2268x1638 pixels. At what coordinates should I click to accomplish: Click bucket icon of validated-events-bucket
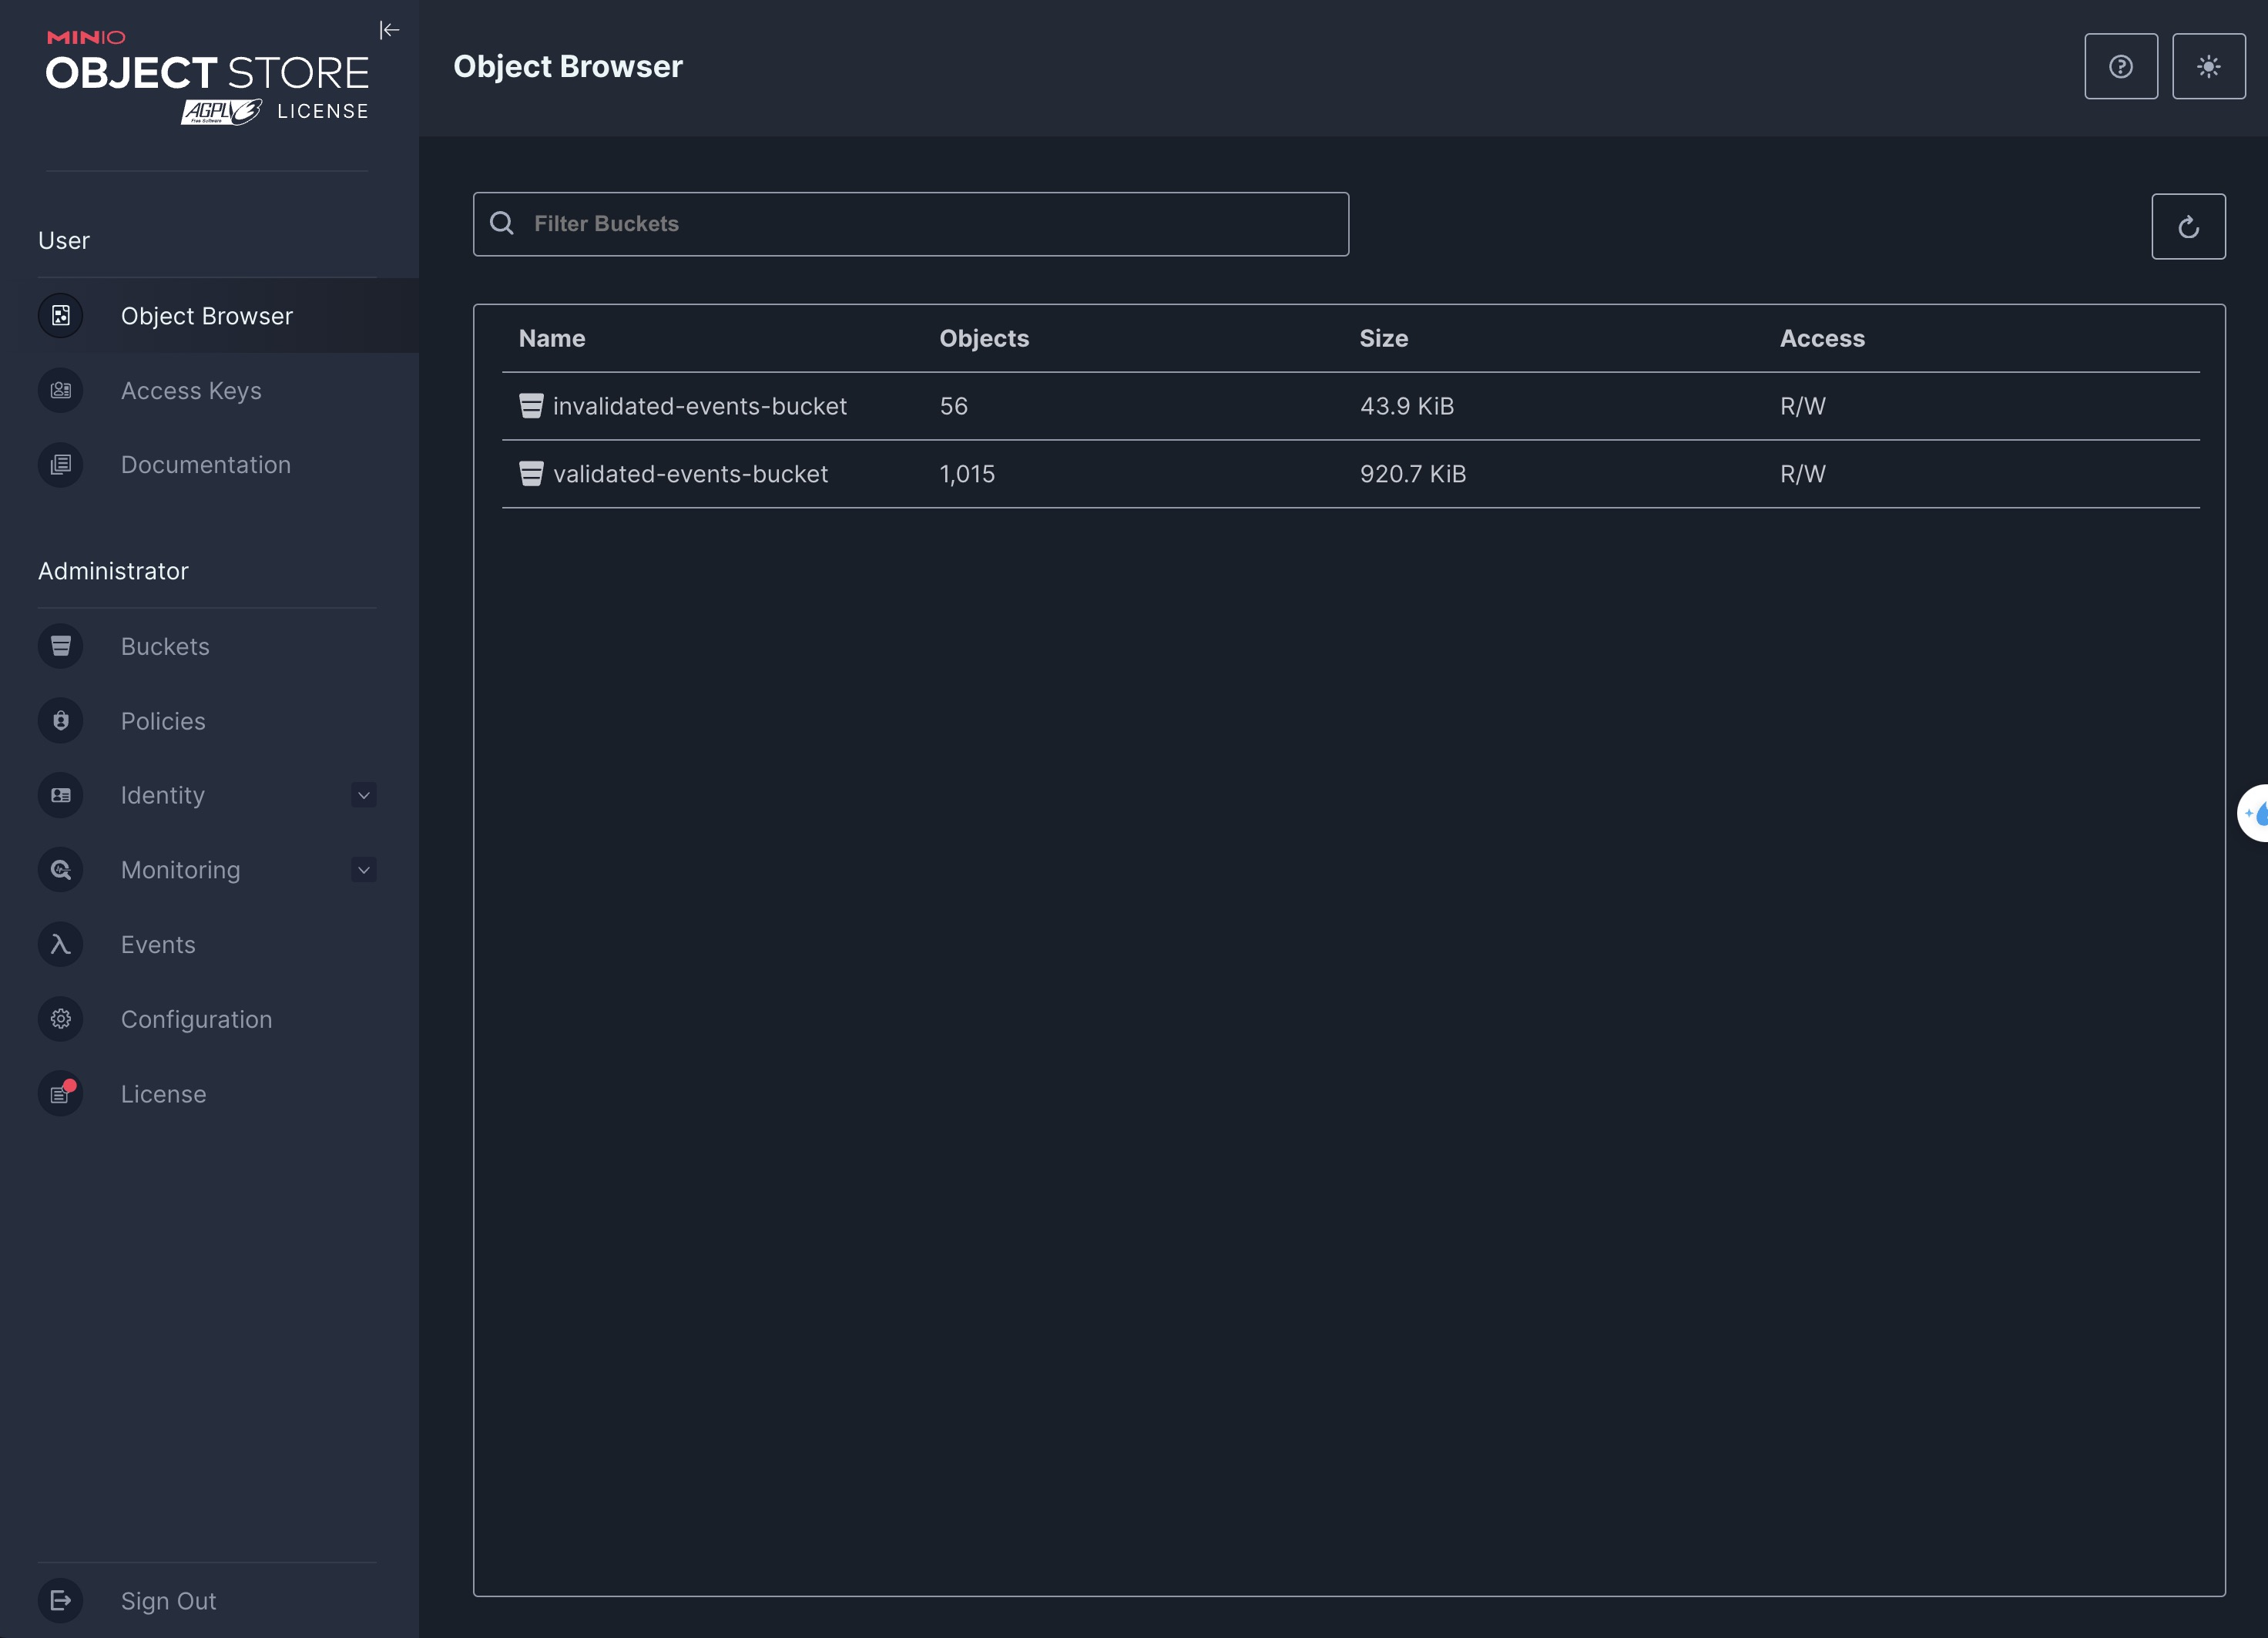pos(531,474)
